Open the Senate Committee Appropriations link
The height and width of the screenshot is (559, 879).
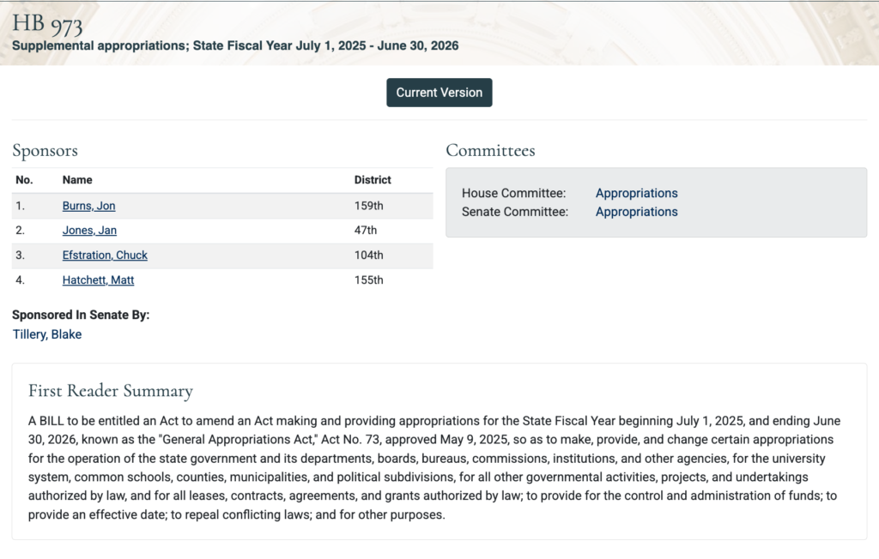pyautogui.click(x=636, y=212)
